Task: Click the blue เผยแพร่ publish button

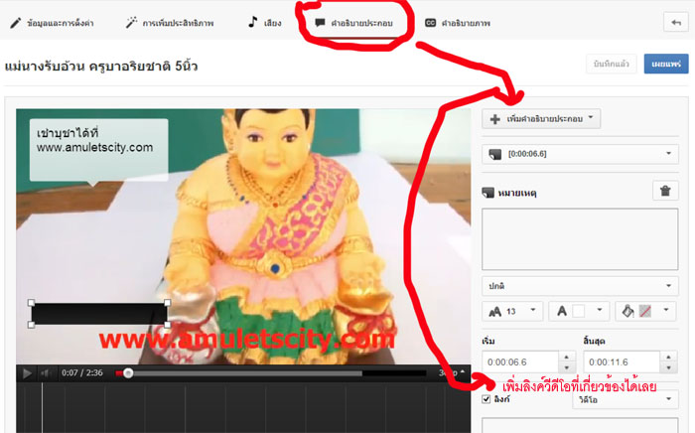Action: click(x=666, y=65)
